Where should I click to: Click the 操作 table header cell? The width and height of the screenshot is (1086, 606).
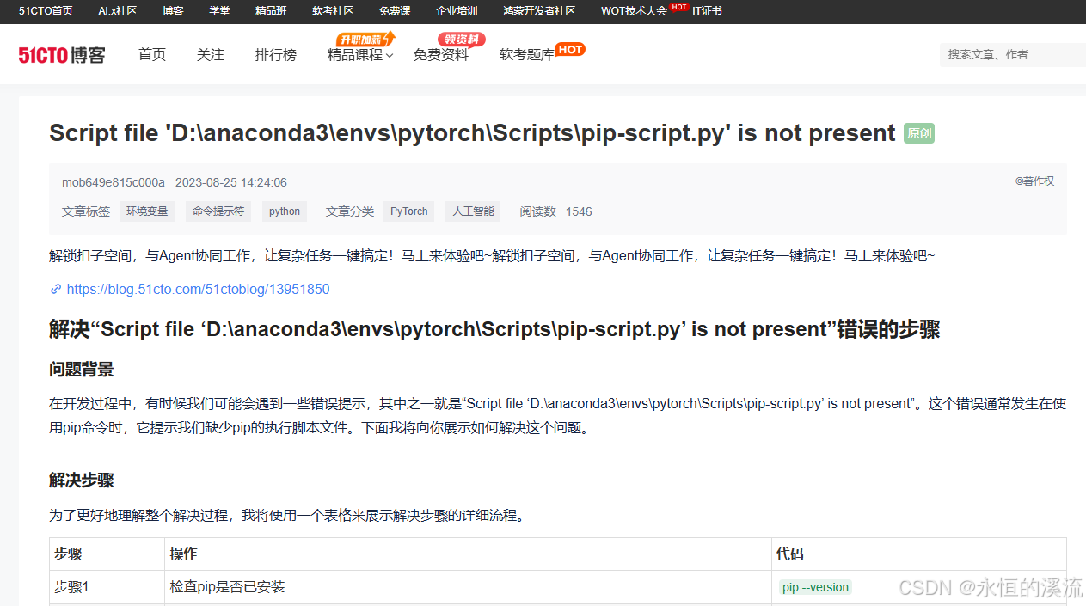tap(469, 554)
